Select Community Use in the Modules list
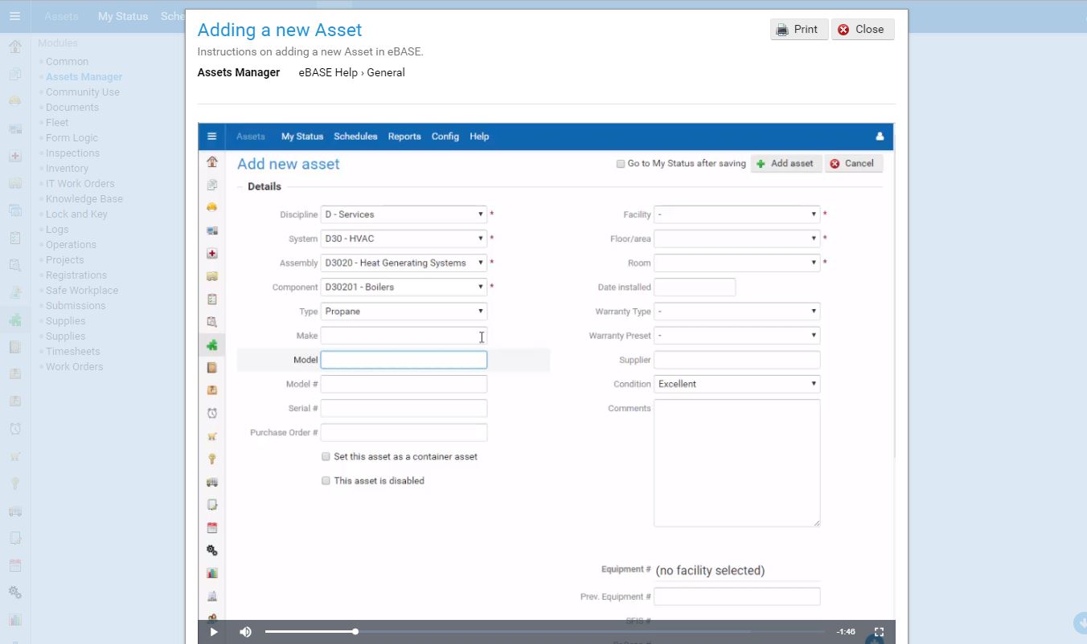The width and height of the screenshot is (1087, 644). tap(83, 92)
